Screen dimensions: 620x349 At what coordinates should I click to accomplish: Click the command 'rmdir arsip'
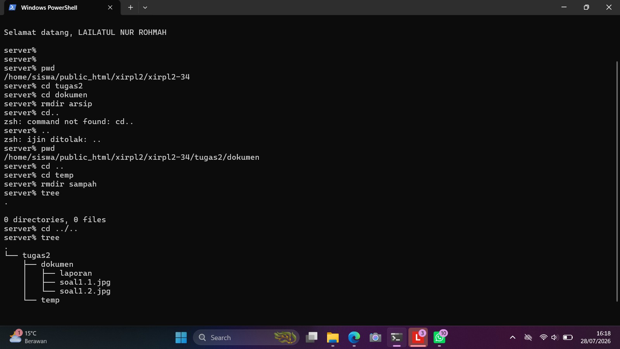(x=67, y=104)
